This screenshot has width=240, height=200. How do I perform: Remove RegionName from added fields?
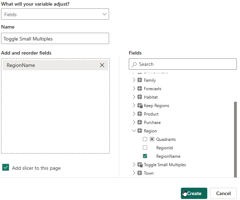[x=102, y=65]
